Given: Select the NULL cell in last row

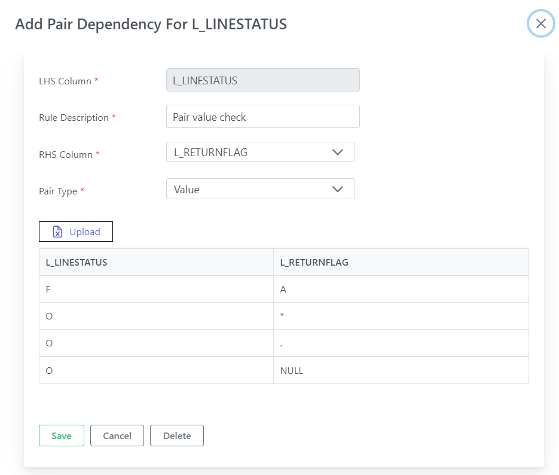Looking at the screenshot, I should 401,370.
